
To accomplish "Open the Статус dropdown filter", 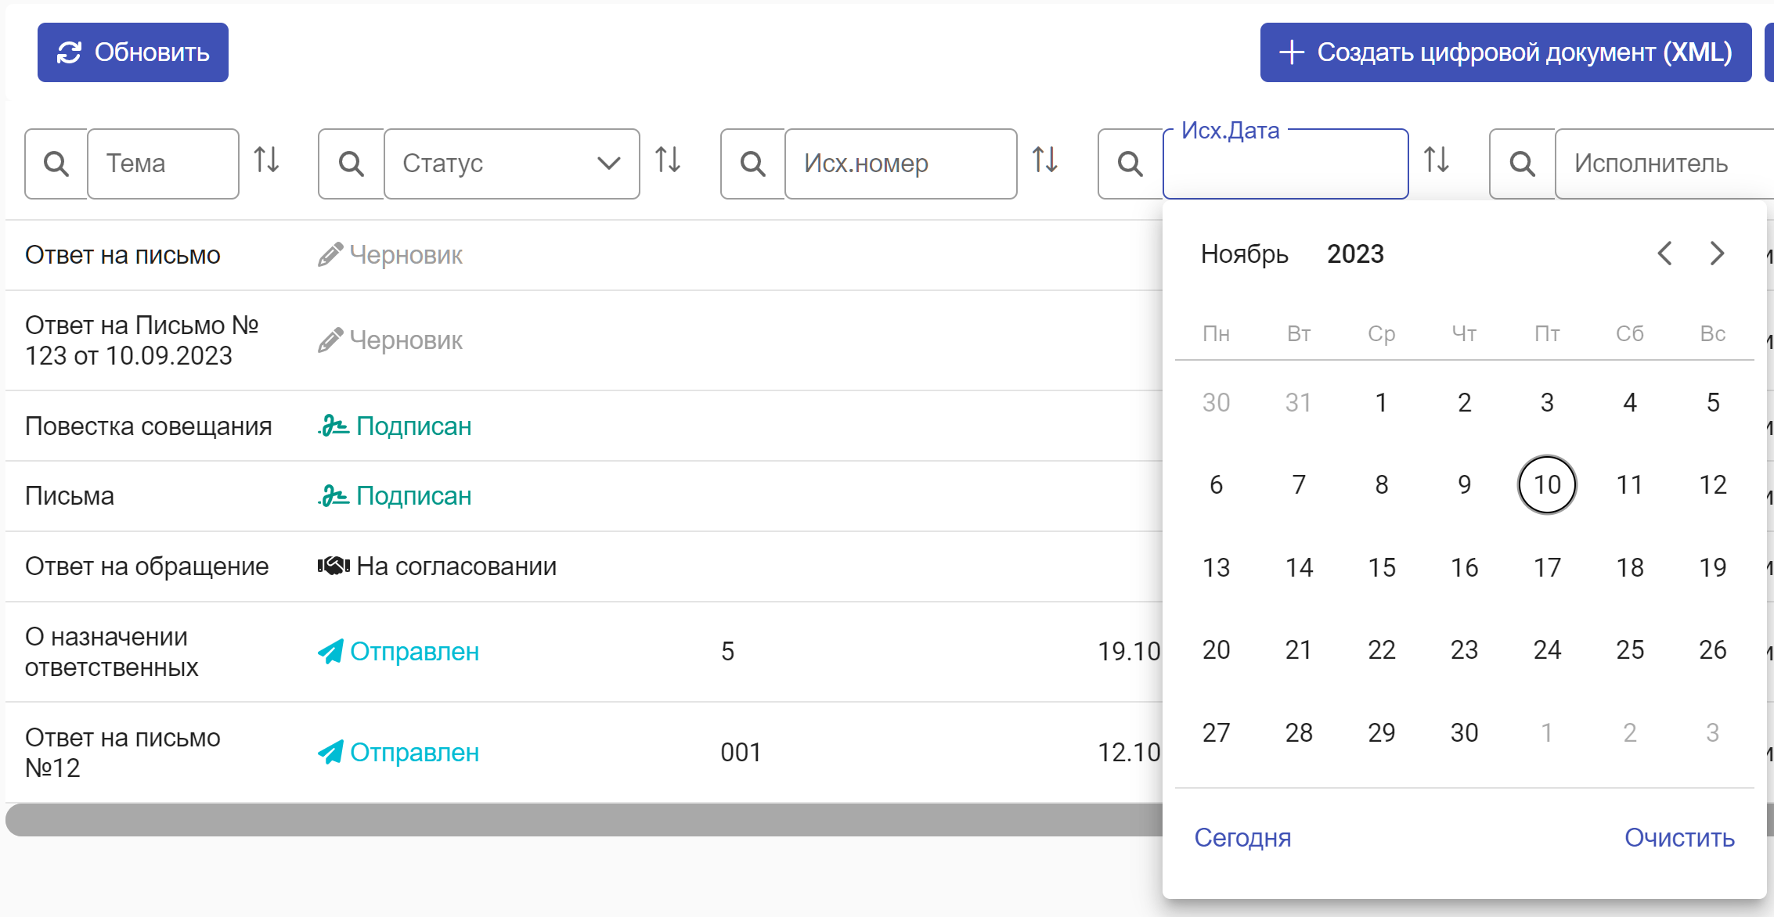I will tap(512, 164).
